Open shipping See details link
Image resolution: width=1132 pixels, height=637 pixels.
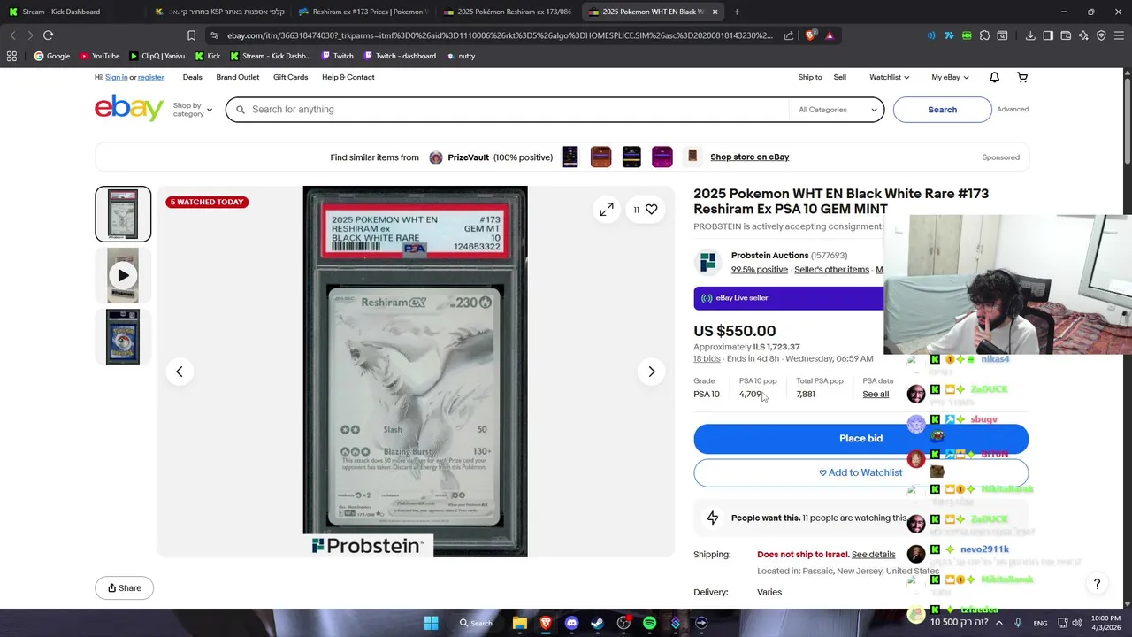click(x=873, y=555)
